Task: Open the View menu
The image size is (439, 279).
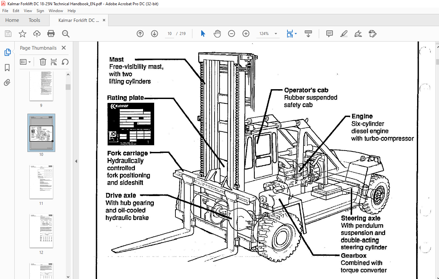Action: pos(28,11)
